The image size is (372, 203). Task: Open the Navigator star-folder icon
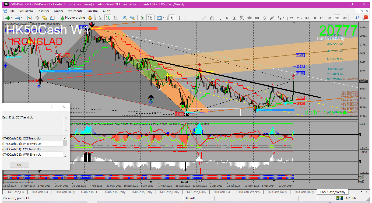coord(45,18)
